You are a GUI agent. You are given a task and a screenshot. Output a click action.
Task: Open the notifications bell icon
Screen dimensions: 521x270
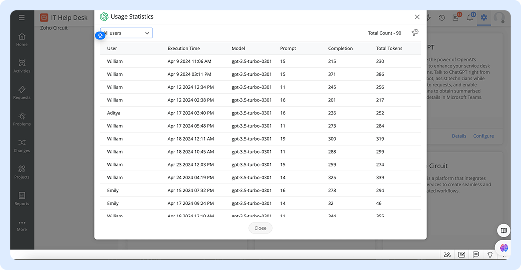point(470,18)
